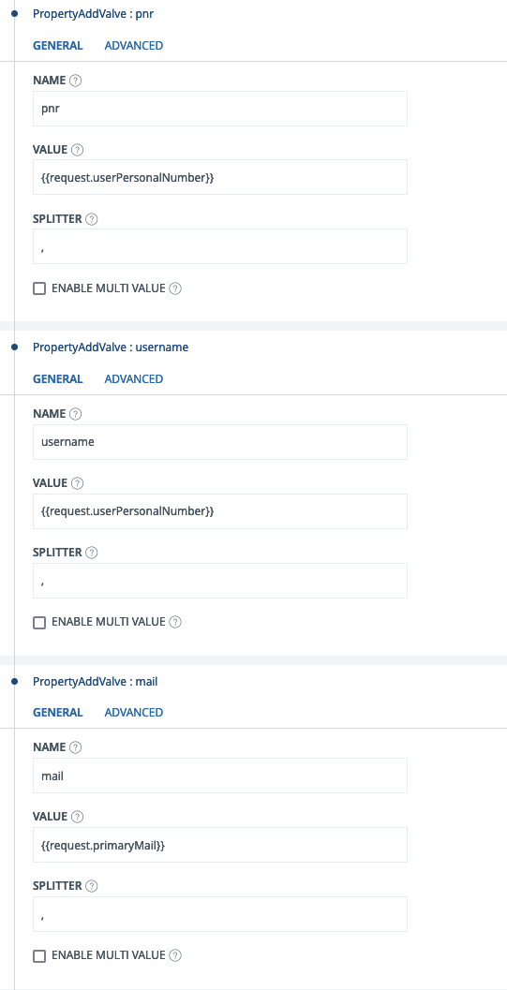
Task: Go to ADVANCED tab of username valve
Action: tap(134, 378)
